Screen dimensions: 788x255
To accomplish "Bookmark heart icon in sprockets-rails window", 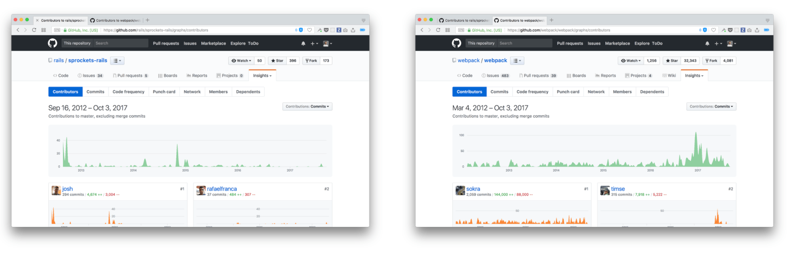I will [x=309, y=30].
